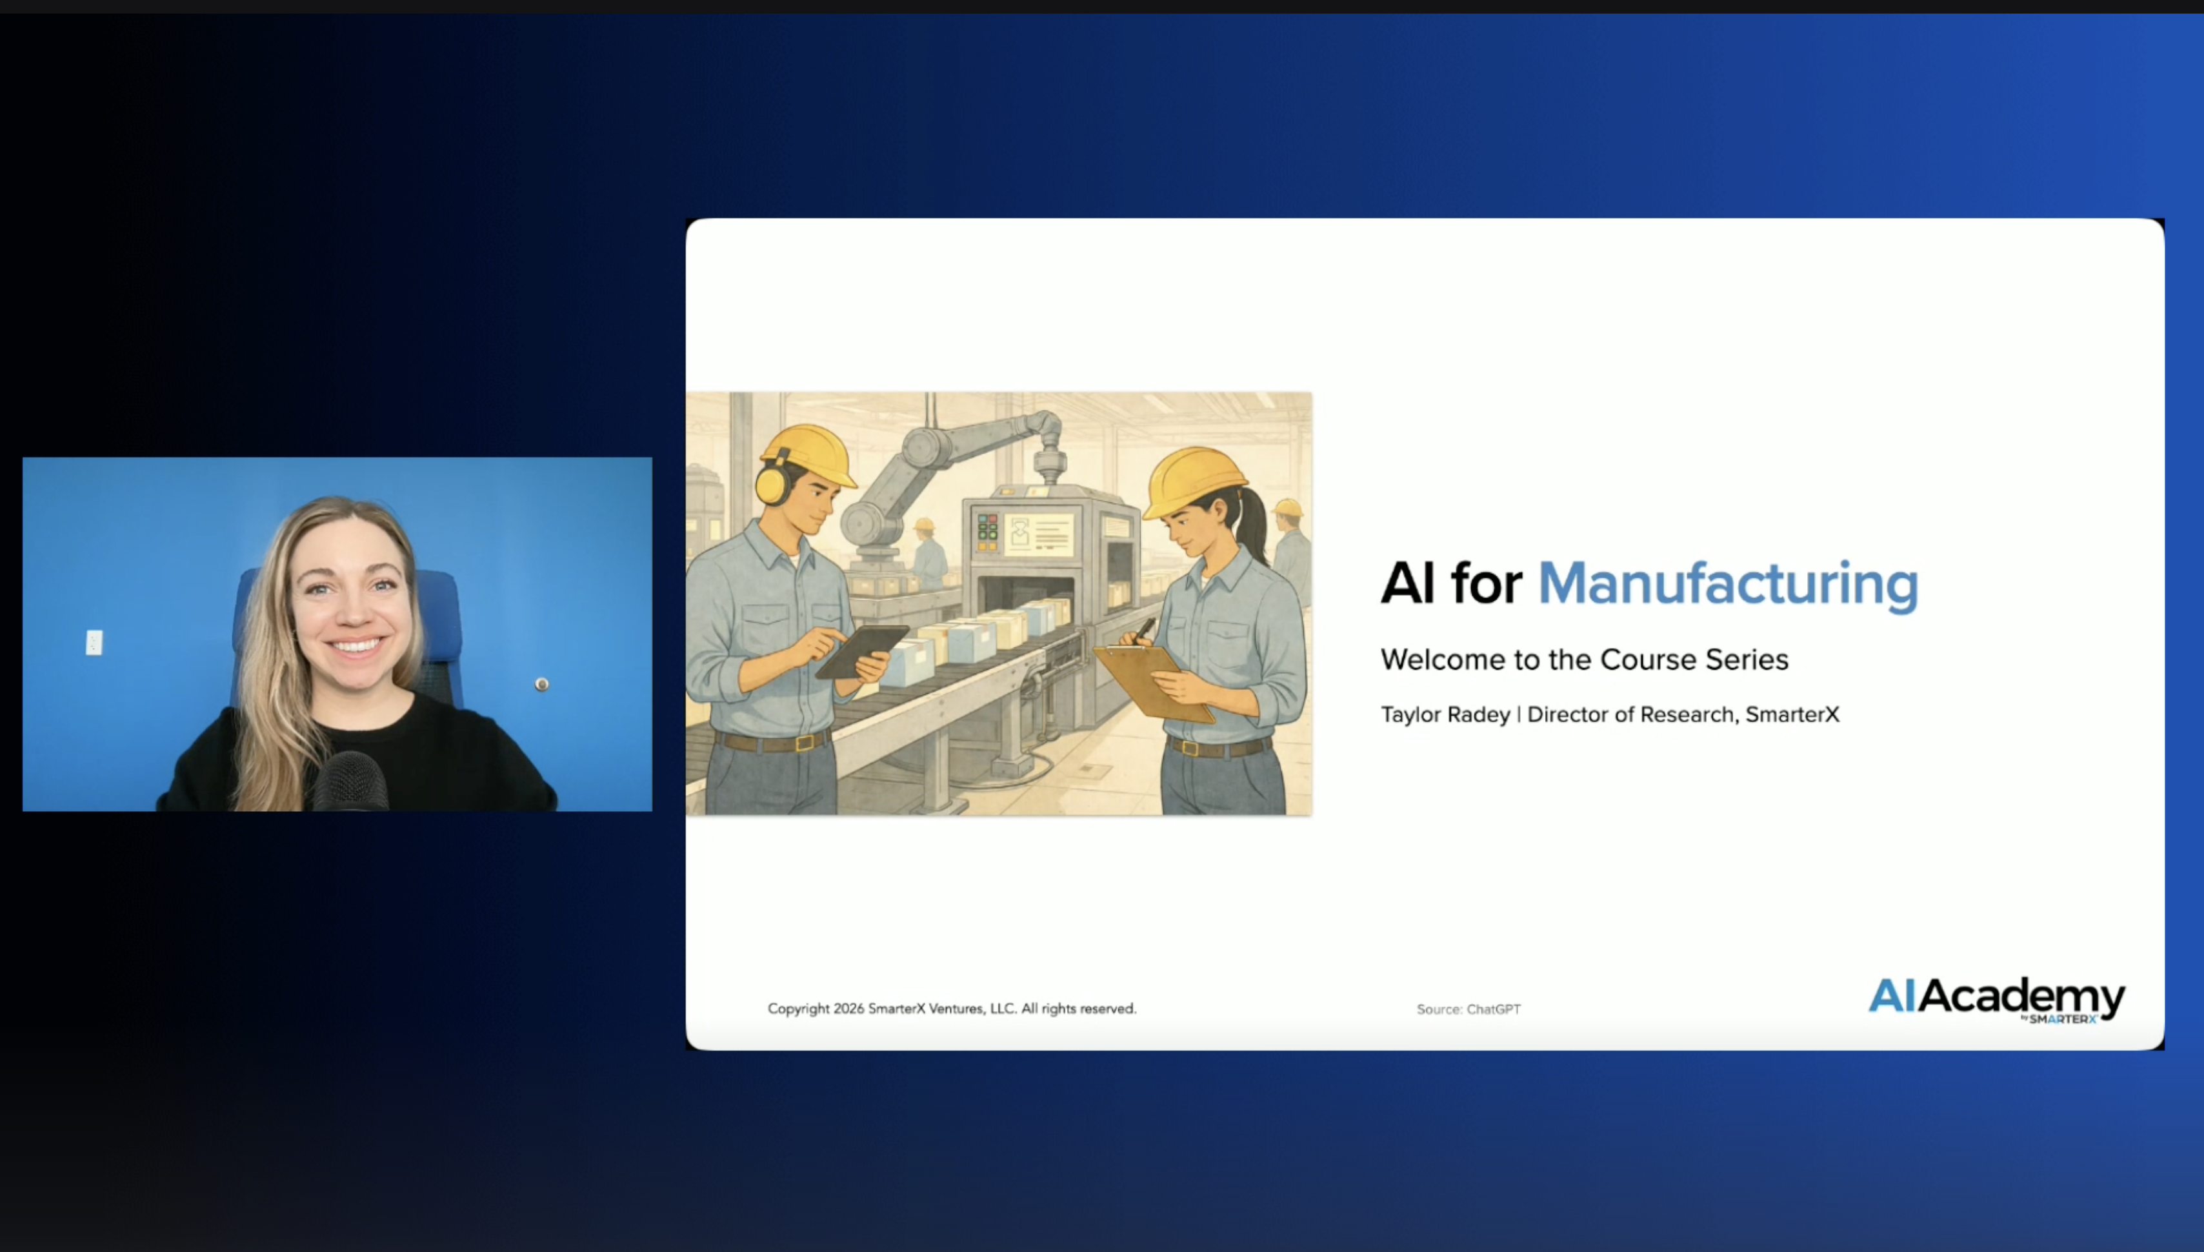Image resolution: width=2204 pixels, height=1252 pixels.
Task: Click the copyright notice text
Action: [x=952, y=1008]
